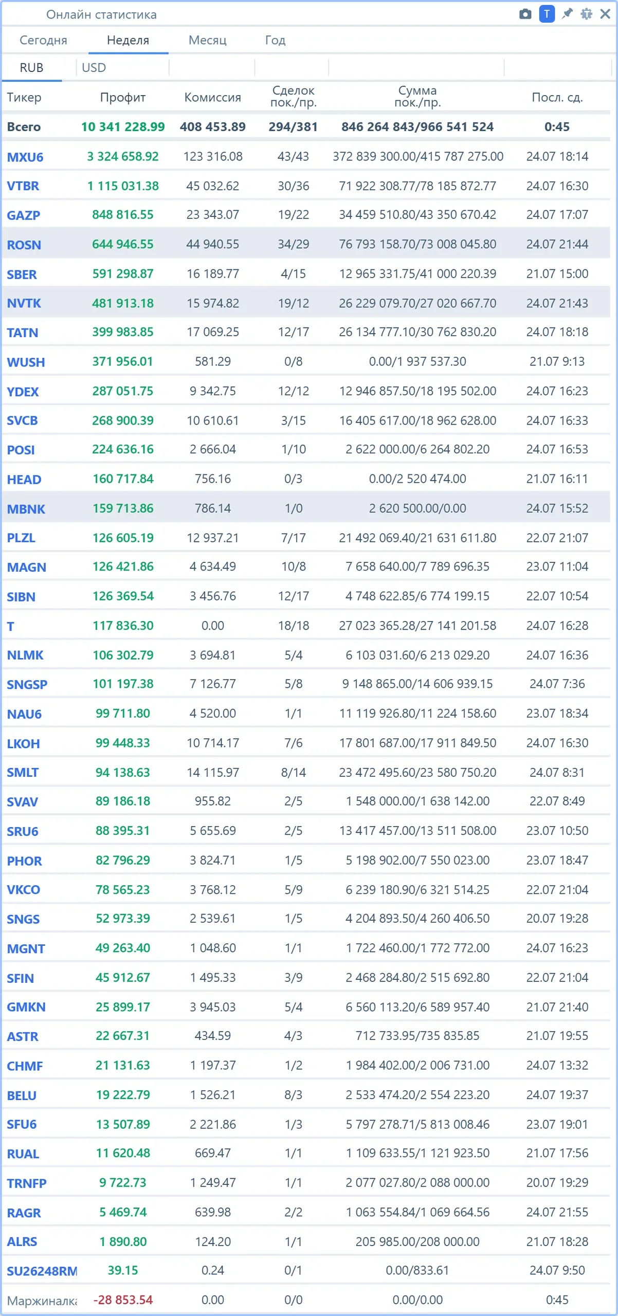Select the RUB currency tab
Viewport: 618px width, 1316px height.
tap(31, 68)
